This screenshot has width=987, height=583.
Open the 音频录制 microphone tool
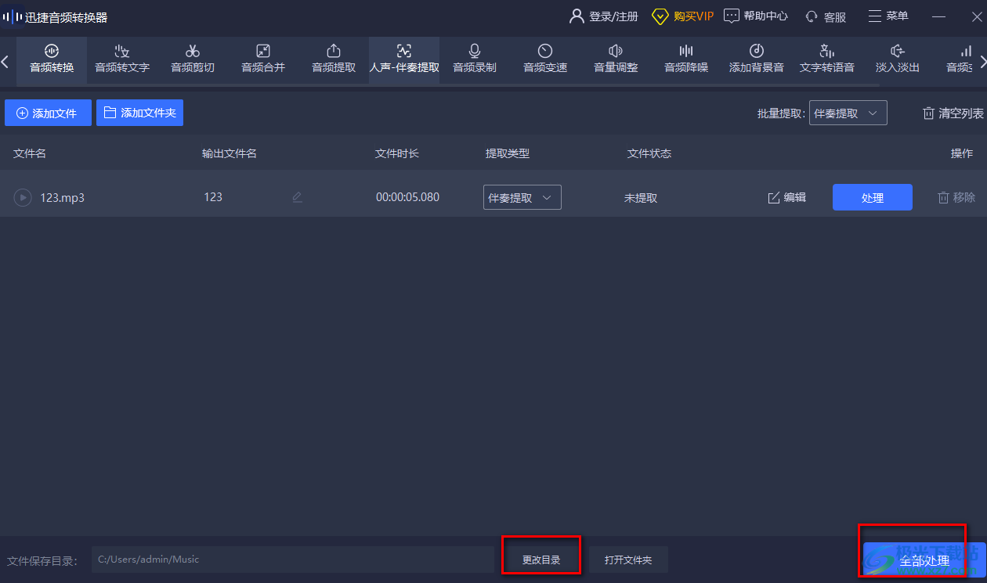coord(475,59)
